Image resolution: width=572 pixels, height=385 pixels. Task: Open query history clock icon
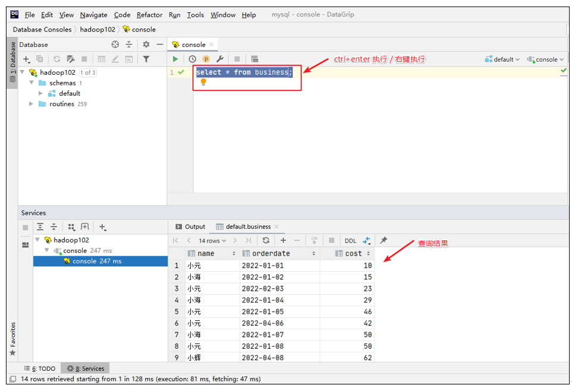(192, 59)
